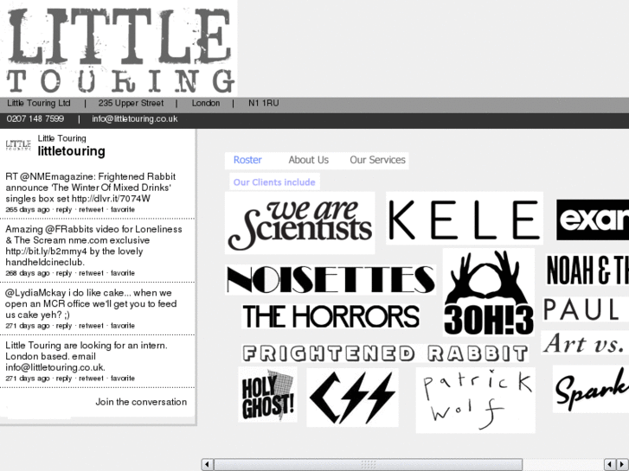Click the info@littletouring.co.uk header email
This screenshot has width=629, height=471.
click(x=135, y=118)
